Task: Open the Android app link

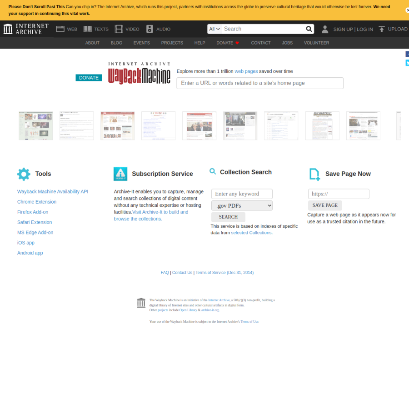Action: point(30,253)
